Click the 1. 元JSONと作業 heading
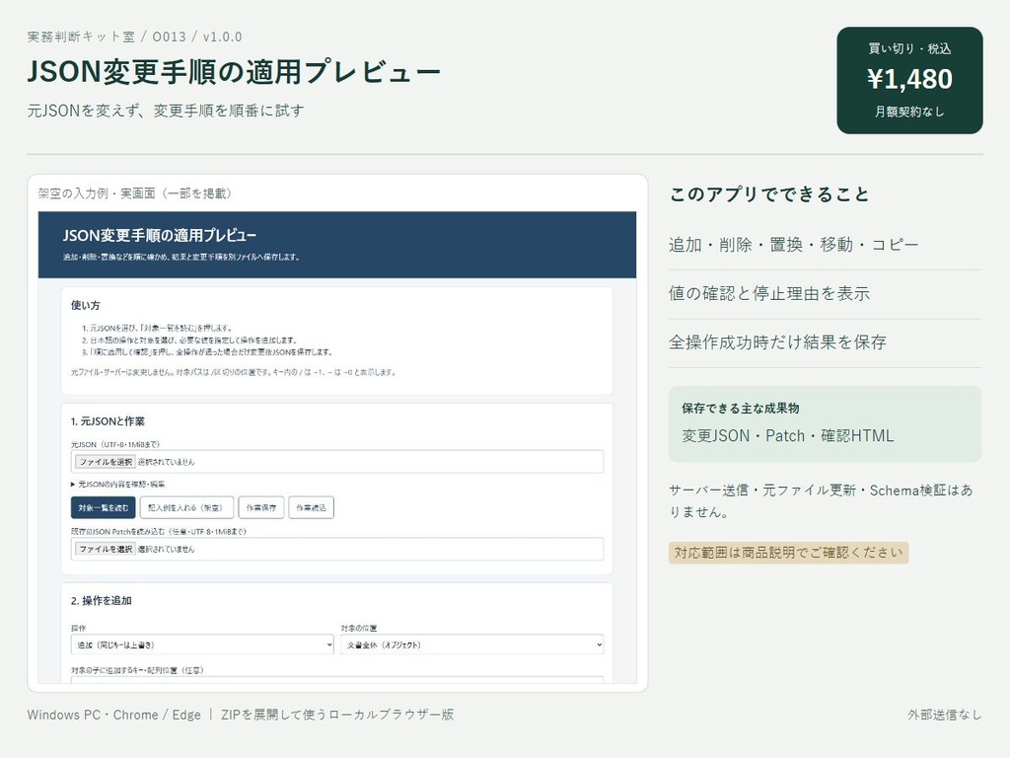The width and height of the screenshot is (1010, 758). [x=108, y=421]
